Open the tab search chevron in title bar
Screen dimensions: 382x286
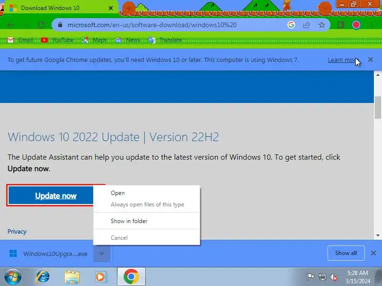[x=325, y=8]
